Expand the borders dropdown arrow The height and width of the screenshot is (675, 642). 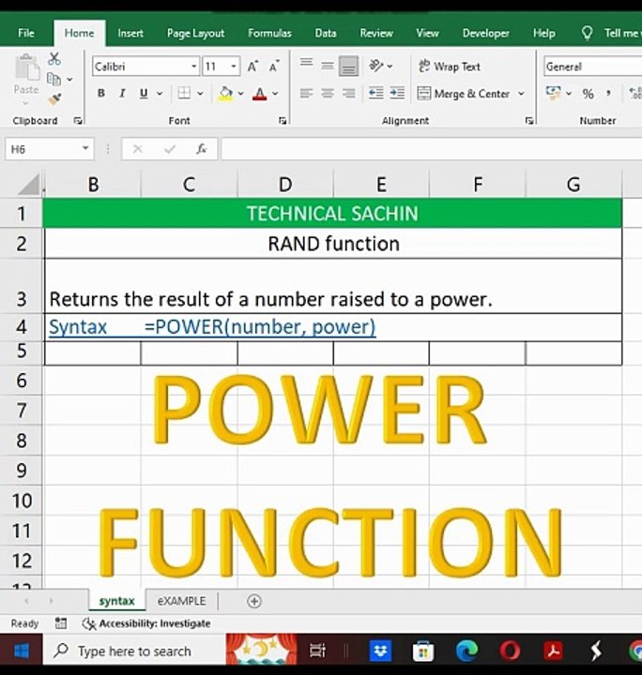click(x=200, y=94)
